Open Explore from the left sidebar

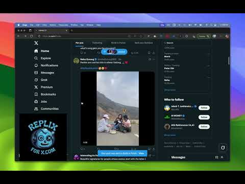[x=42, y=58]
